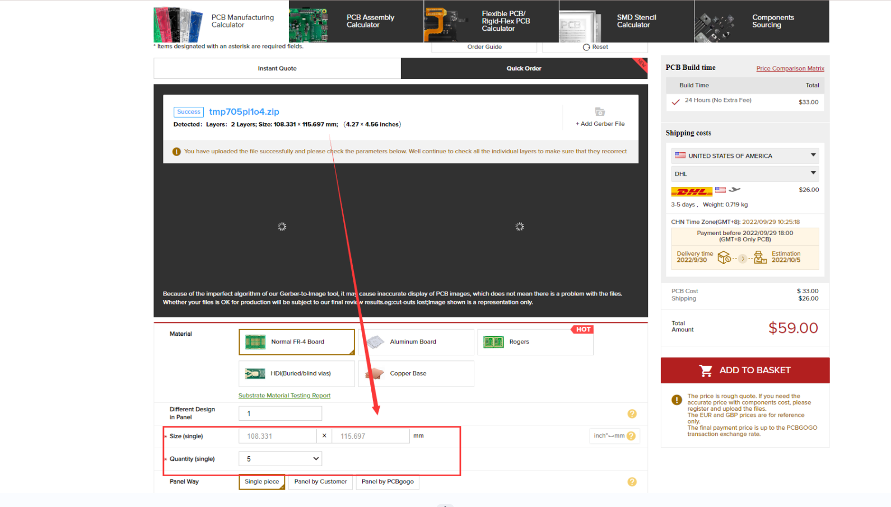Image resolution: width=891 pixels, height=507 pixels.
Task: Select Aluminum Board material
Action: tap(416, 342)
